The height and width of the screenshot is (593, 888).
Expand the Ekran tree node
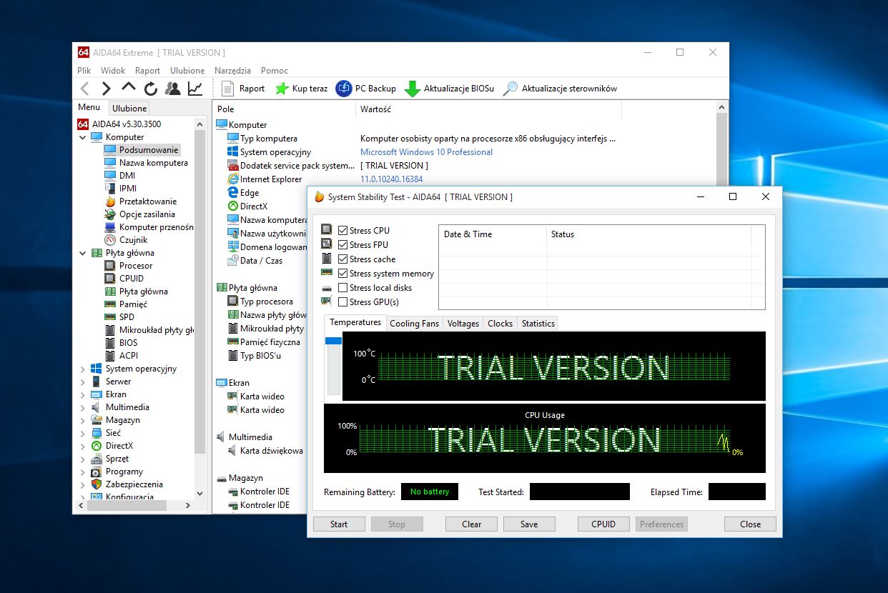pyautogui.click(x=83, y=394)
